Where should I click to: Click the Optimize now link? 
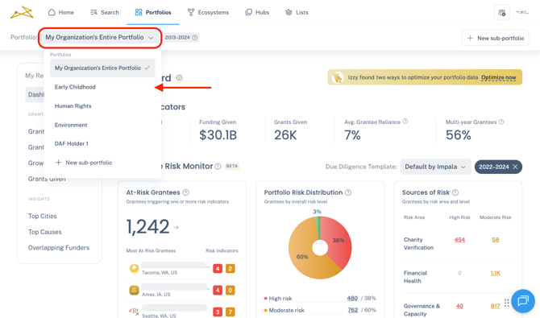pos(498,77)
